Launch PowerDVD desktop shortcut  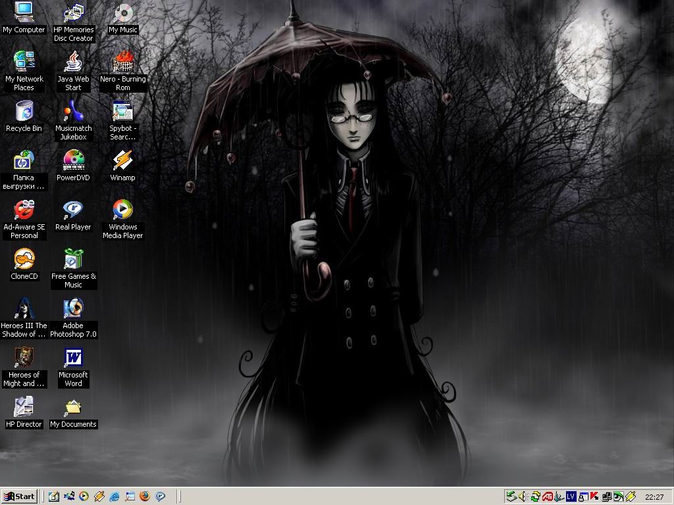point(74,166)
